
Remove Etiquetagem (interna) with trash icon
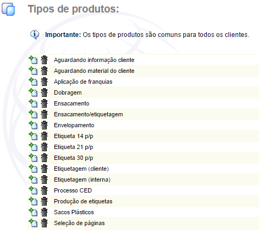[44, 179]
